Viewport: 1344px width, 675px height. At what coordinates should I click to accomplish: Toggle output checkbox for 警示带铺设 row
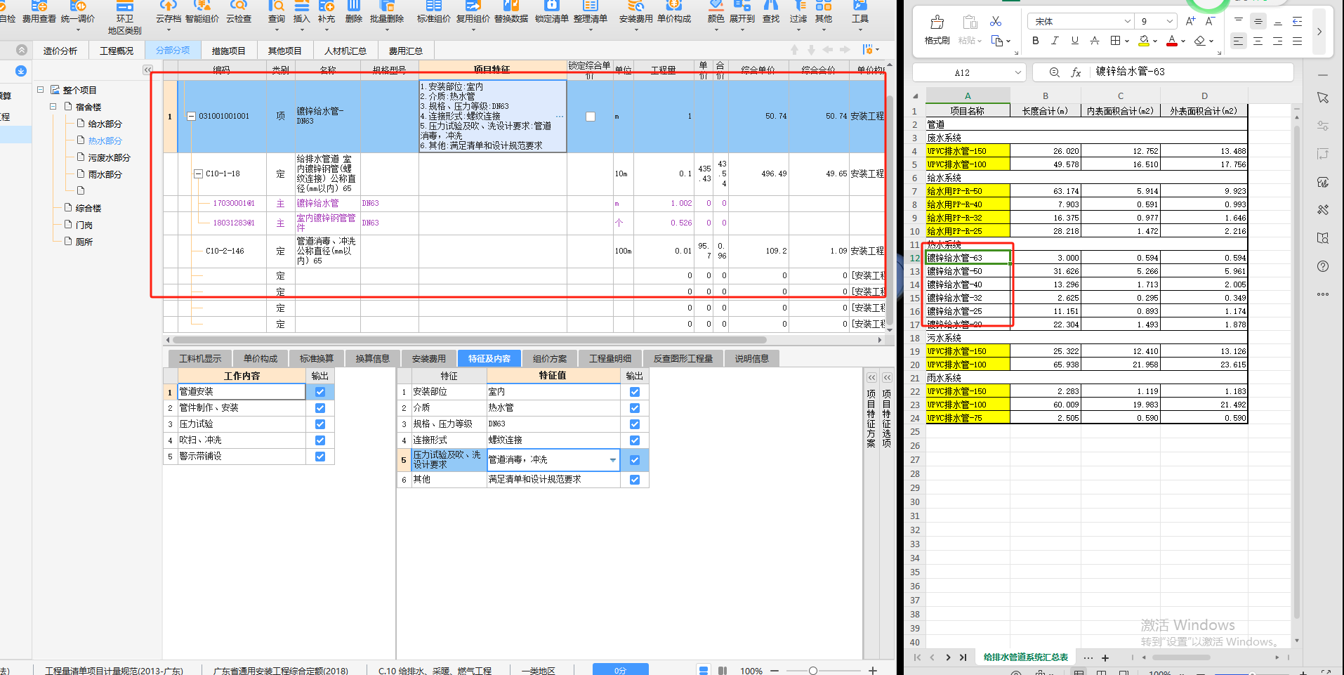click(320, 457)
